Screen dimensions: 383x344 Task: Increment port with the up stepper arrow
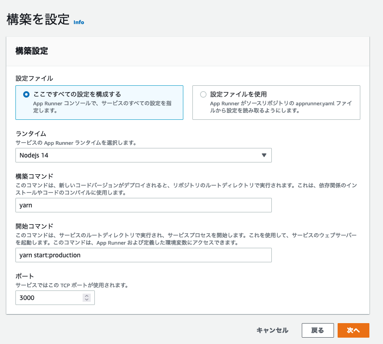87,296
